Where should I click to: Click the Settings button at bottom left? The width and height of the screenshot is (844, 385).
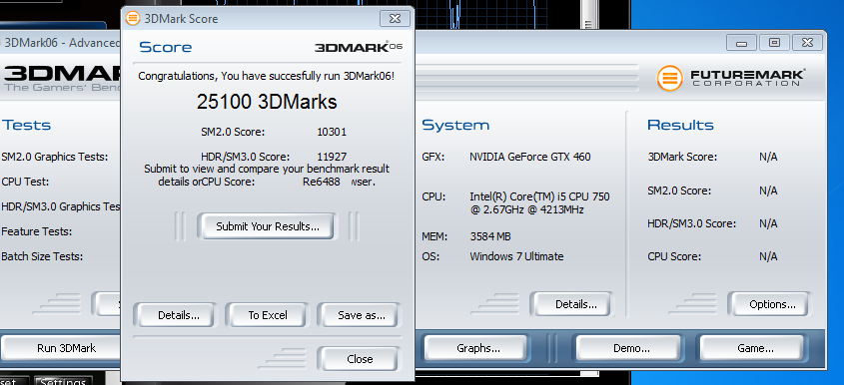tap(63, 381)
